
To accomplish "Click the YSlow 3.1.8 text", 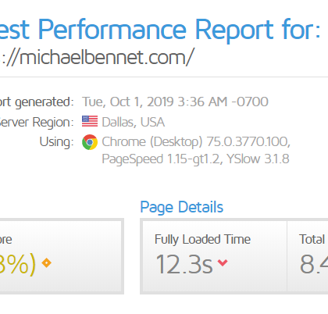I will coord(258,159).
